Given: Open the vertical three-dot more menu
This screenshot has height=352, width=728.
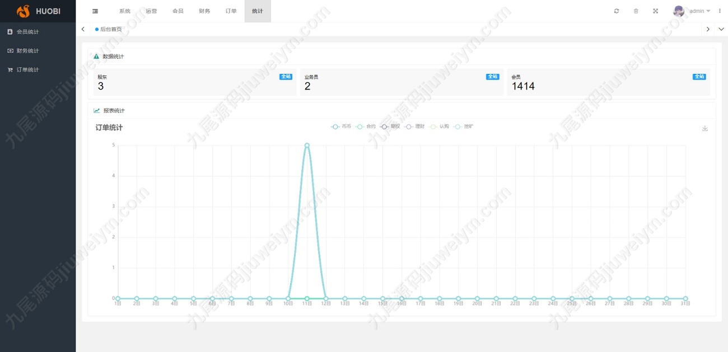Looking at the screenshot, I should (x=720, y=11).
